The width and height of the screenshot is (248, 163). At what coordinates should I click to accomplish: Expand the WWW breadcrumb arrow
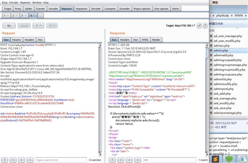(246, 16)
